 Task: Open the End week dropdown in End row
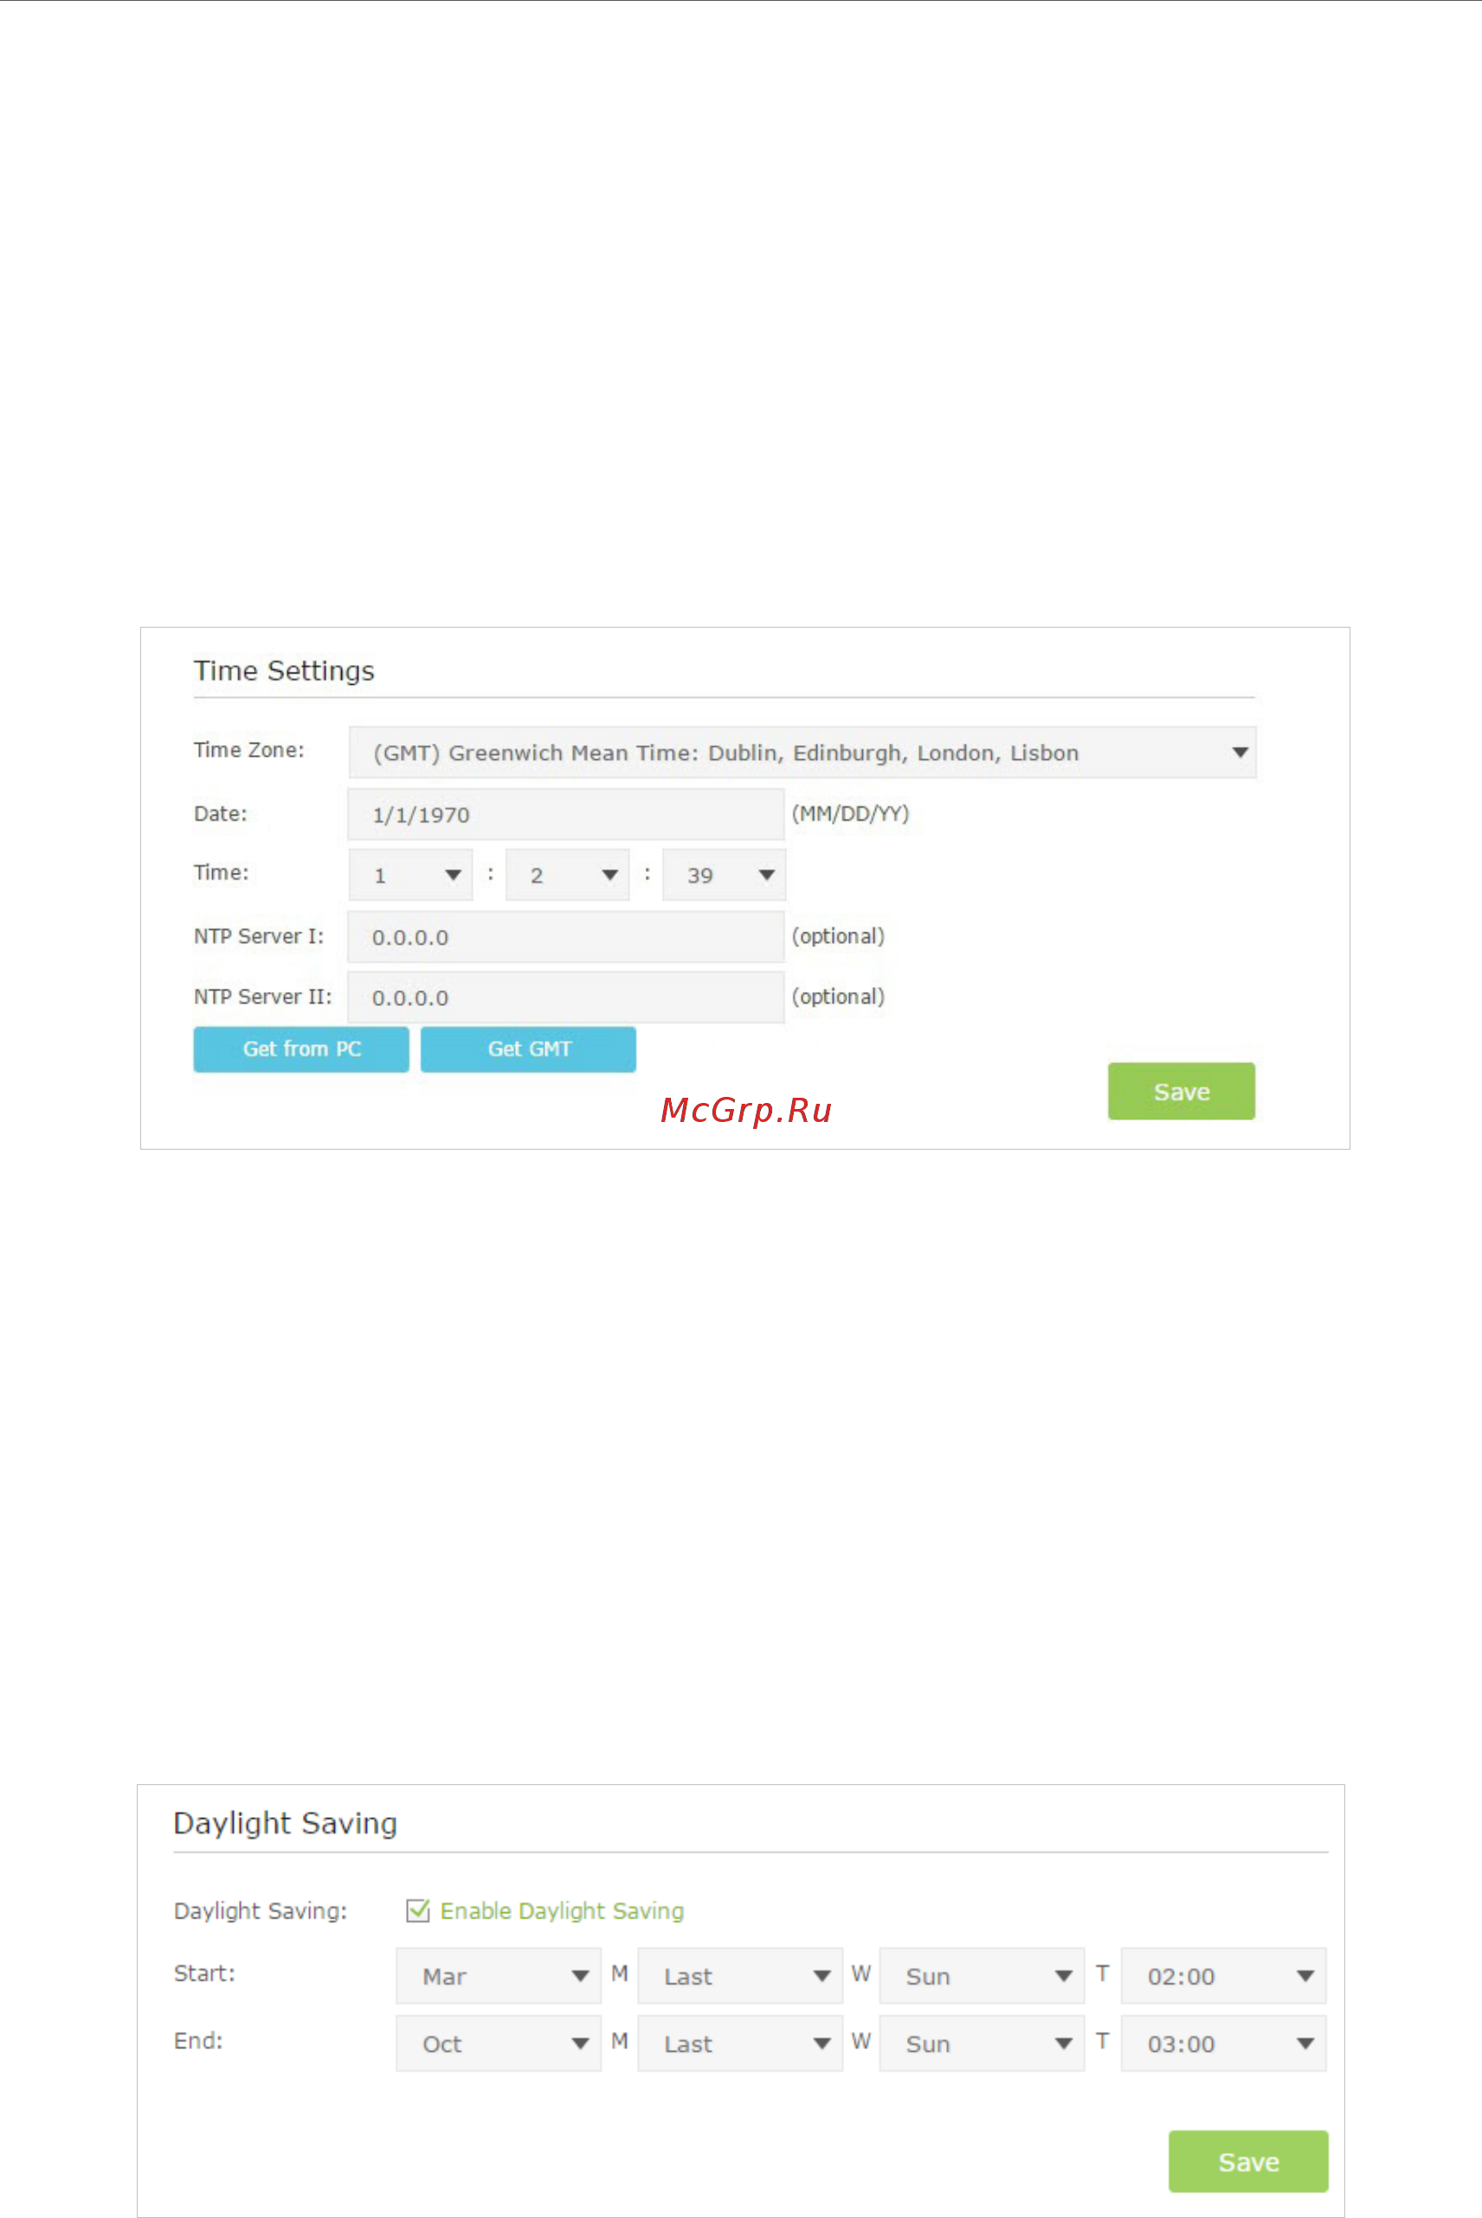(x=740, y=2043)
